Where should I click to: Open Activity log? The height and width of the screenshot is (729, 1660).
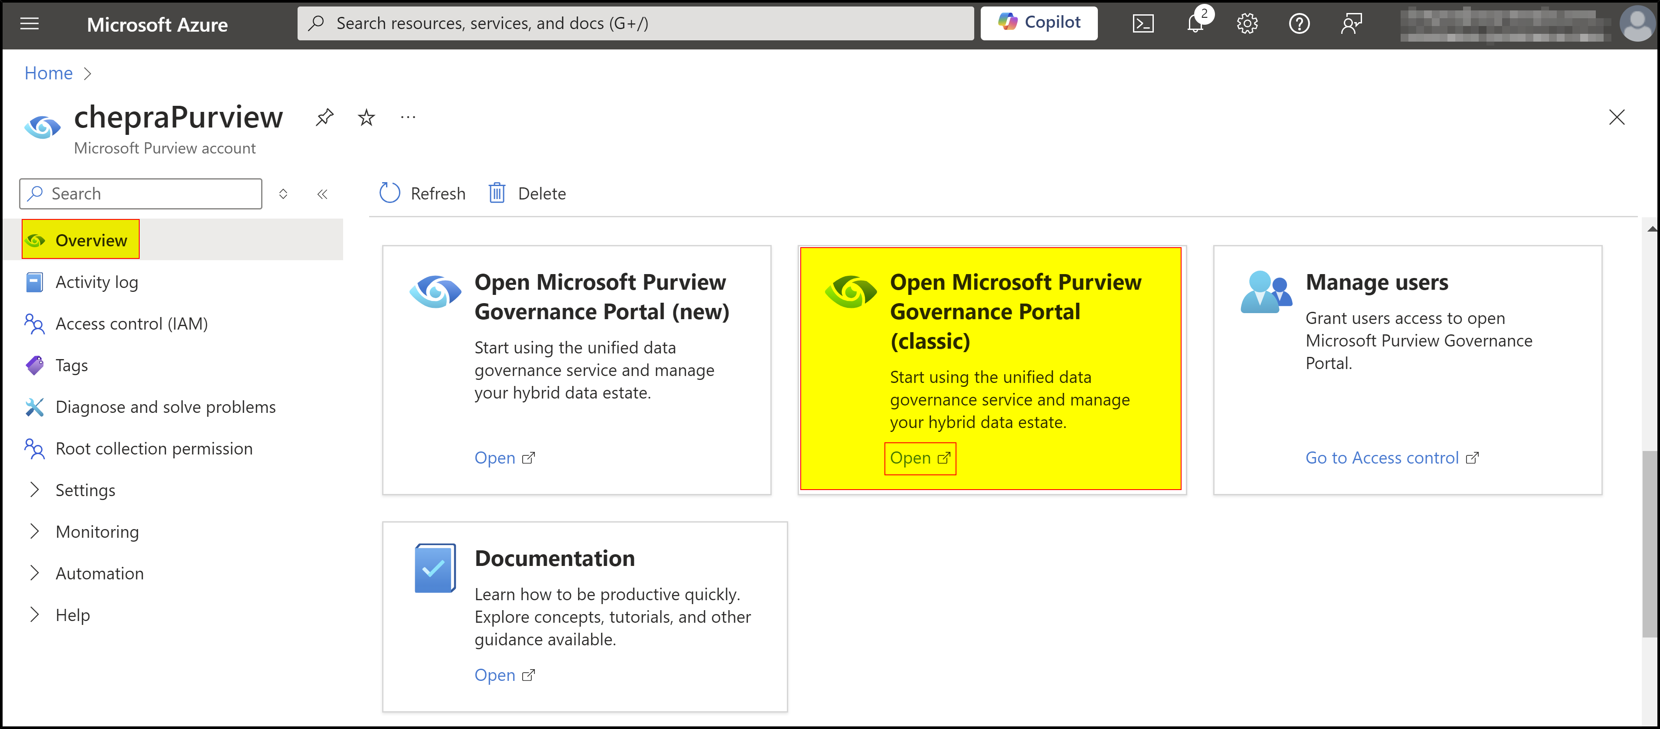pyautogui.click(x=97, y=282)
